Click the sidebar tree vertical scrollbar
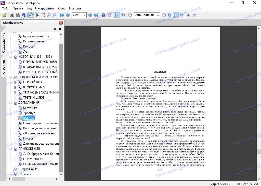This screenshot has width=261, height=186. (61, 108)
